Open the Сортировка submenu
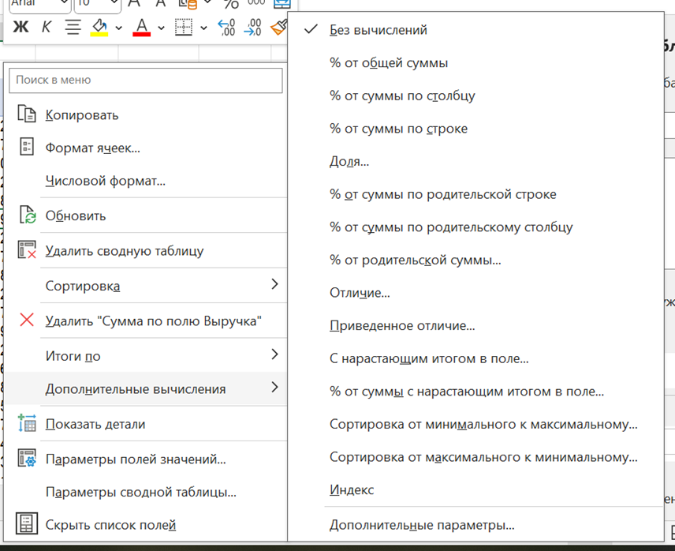675x551 pixels. pyautogui.click(x=146, y=286)
